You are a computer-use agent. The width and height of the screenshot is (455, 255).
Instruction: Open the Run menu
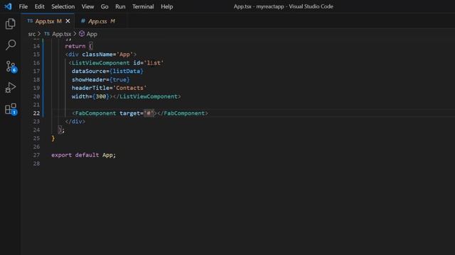coord(120,6)
